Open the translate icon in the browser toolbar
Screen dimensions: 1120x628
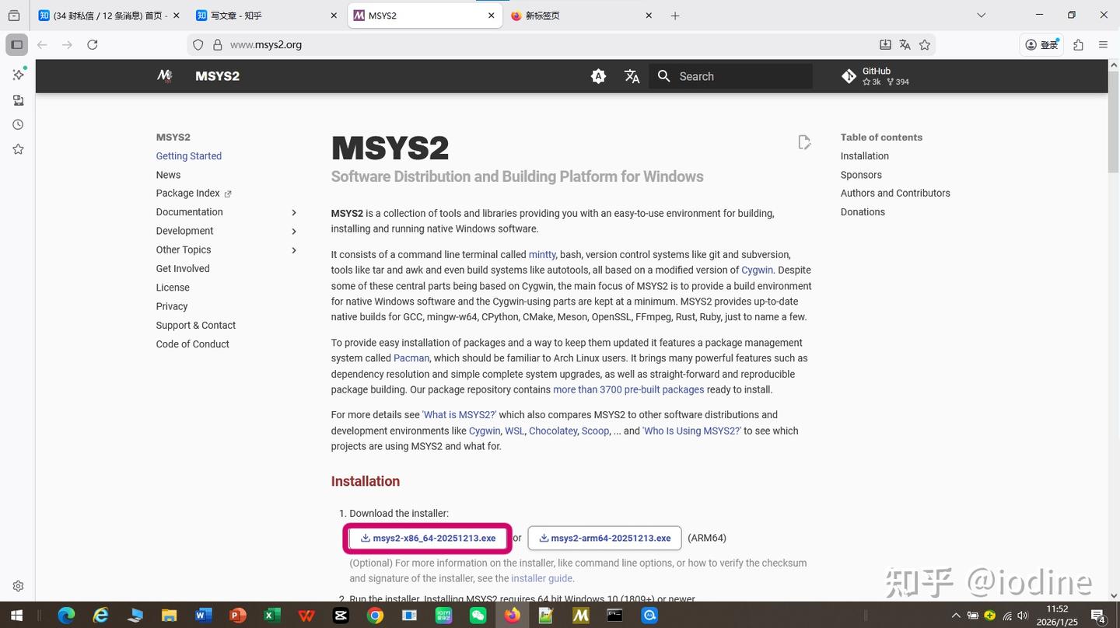coord(905,45)
